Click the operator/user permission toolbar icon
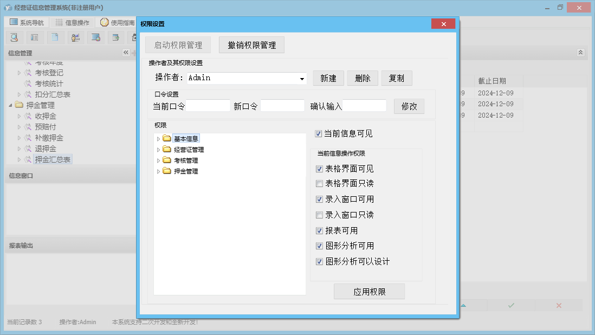The image size is (595, 335). point(75,37)
